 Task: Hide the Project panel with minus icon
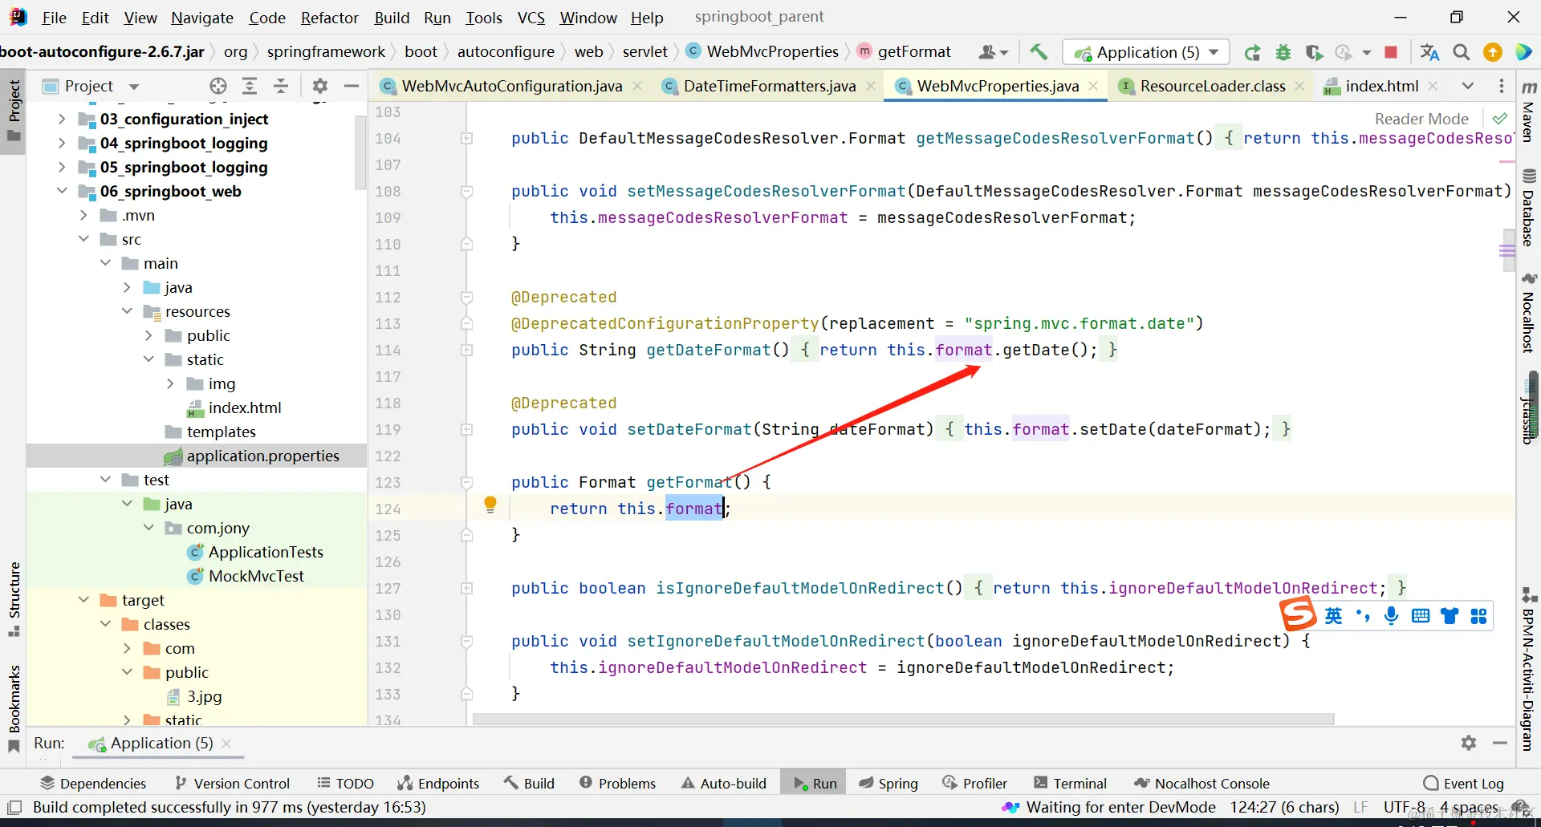(352, 86)
